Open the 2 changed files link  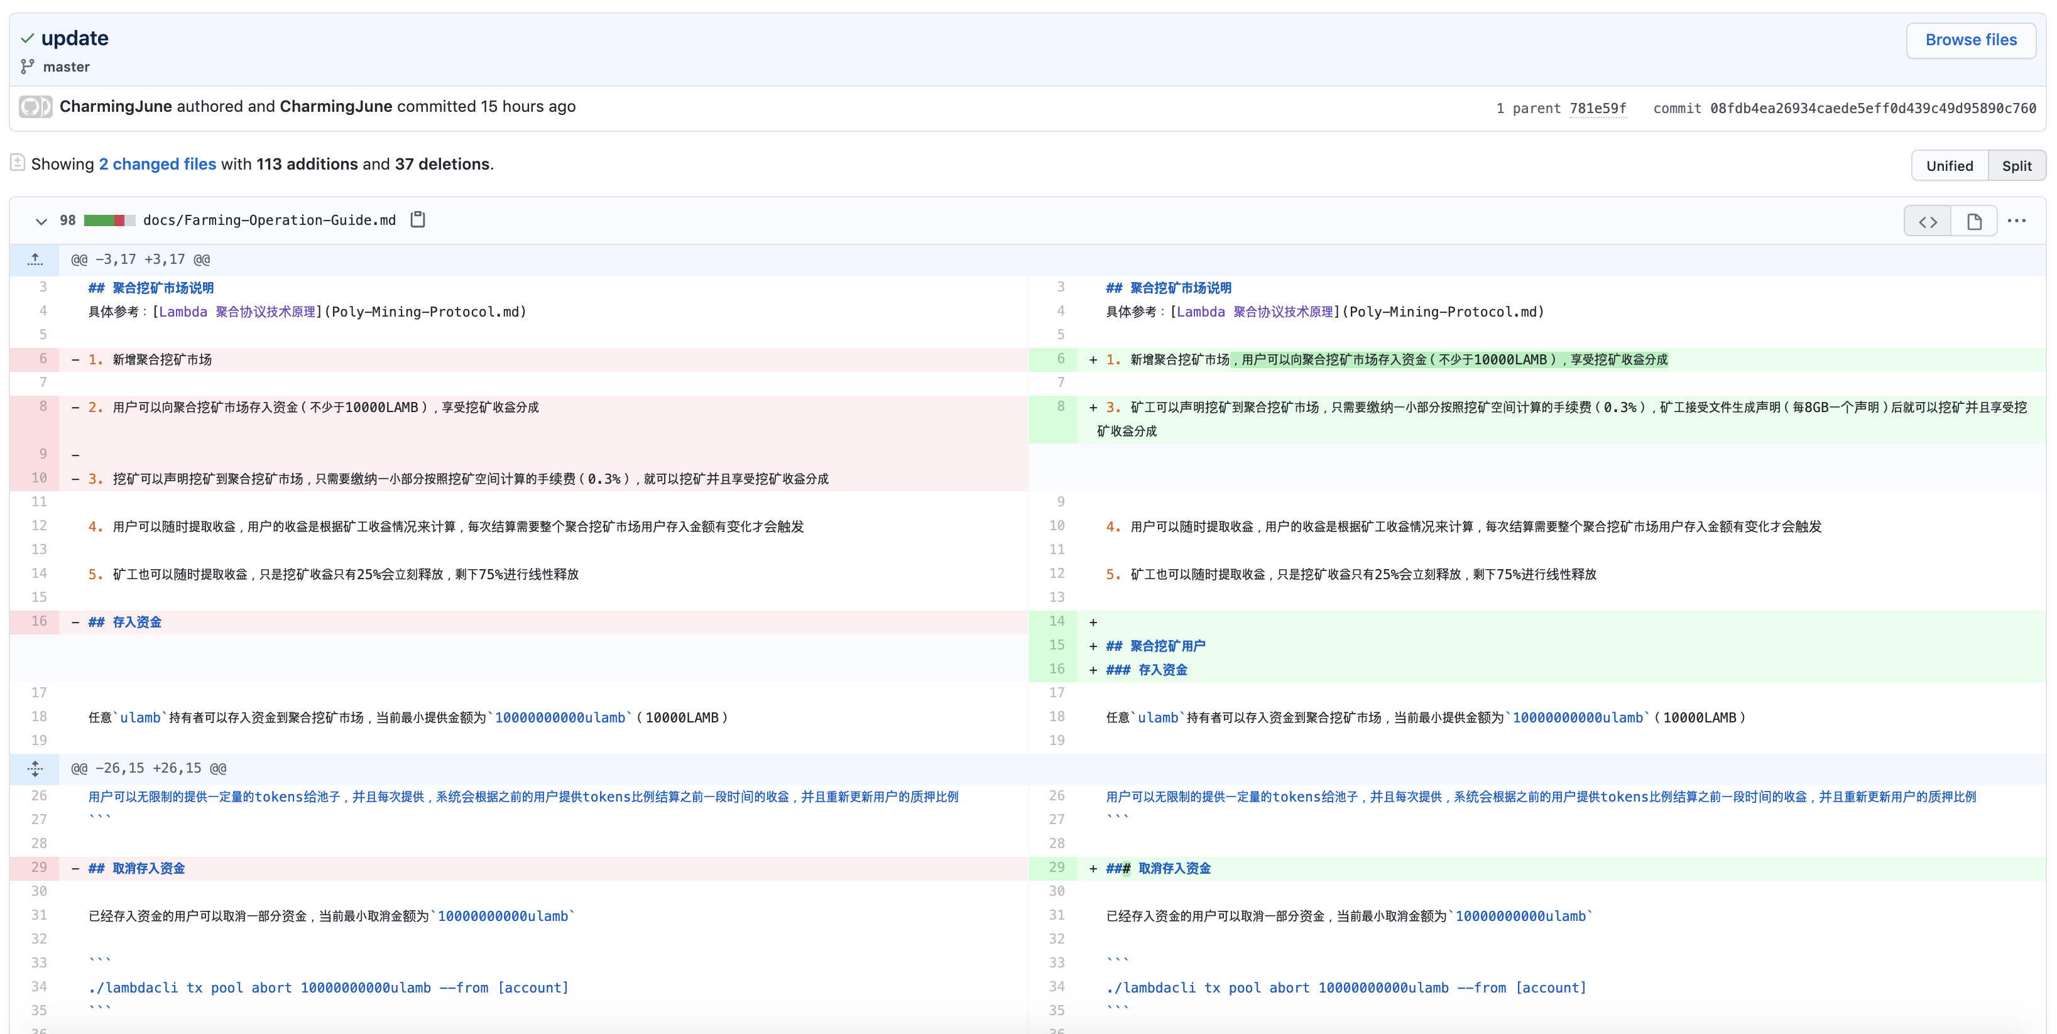click(x=157, y=164)
